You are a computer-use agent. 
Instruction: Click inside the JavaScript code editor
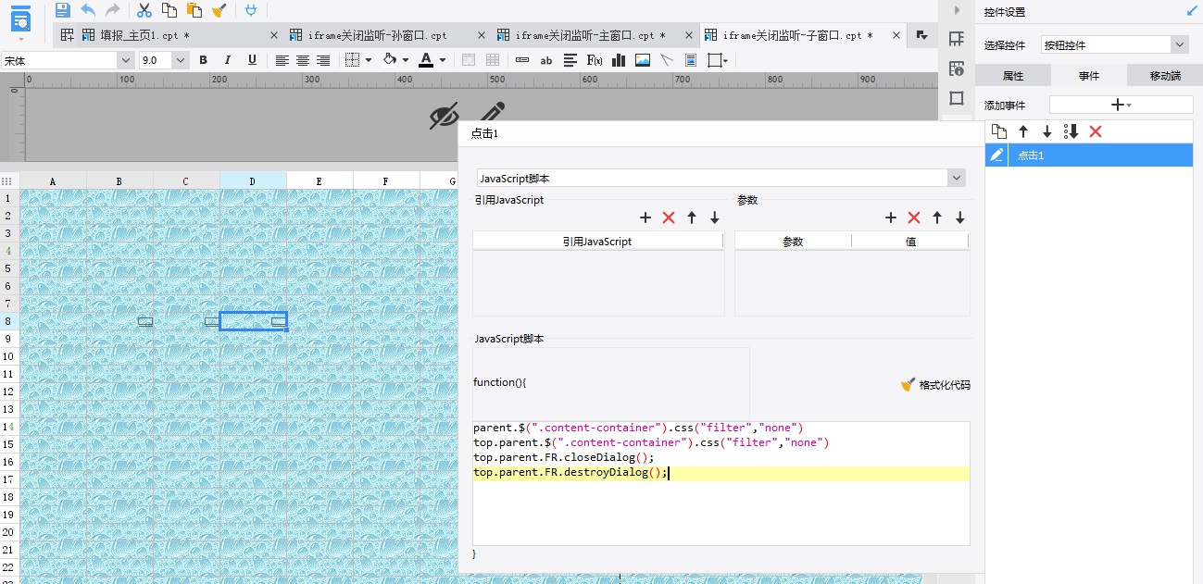point(721,483)
